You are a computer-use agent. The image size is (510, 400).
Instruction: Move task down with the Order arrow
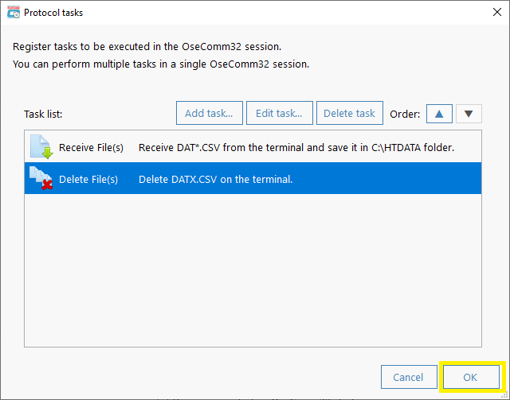coord(469,114)
